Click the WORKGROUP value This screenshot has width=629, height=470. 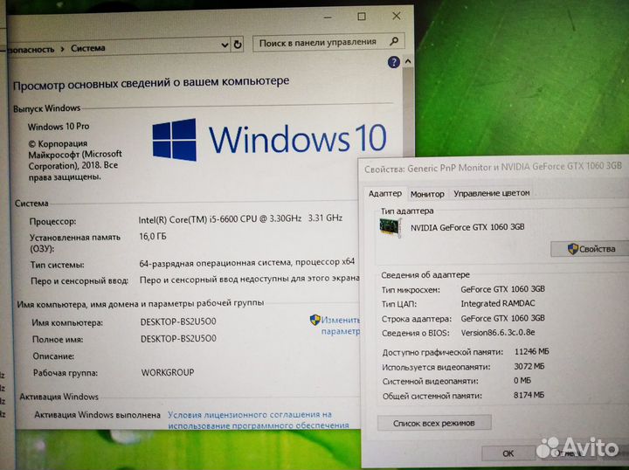tap(167, 372)
